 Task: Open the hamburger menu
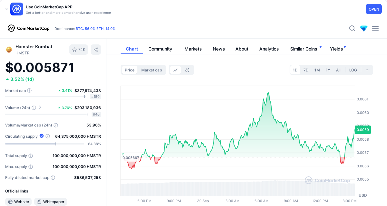(x=375, y=28)
